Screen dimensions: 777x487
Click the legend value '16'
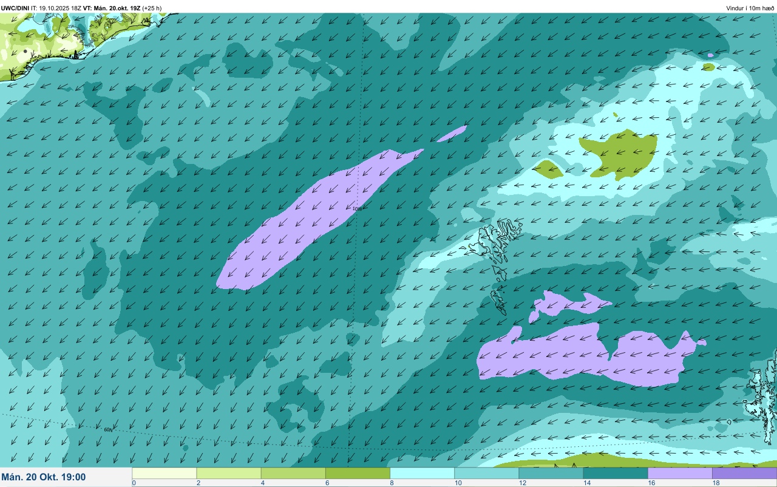tap(651, 483)
